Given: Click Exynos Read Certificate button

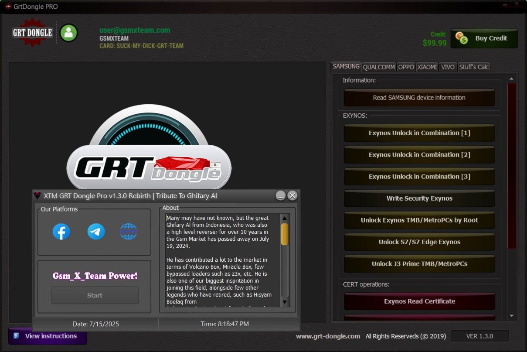Looking at the screenshot, I should (419, 301).
